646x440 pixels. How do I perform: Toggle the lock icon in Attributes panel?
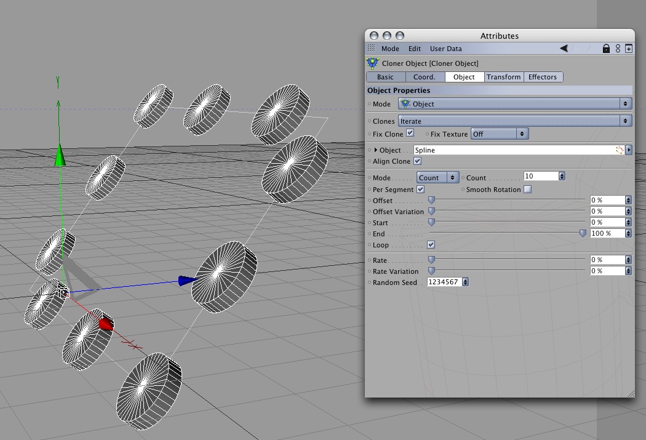[x=606, y=49]
